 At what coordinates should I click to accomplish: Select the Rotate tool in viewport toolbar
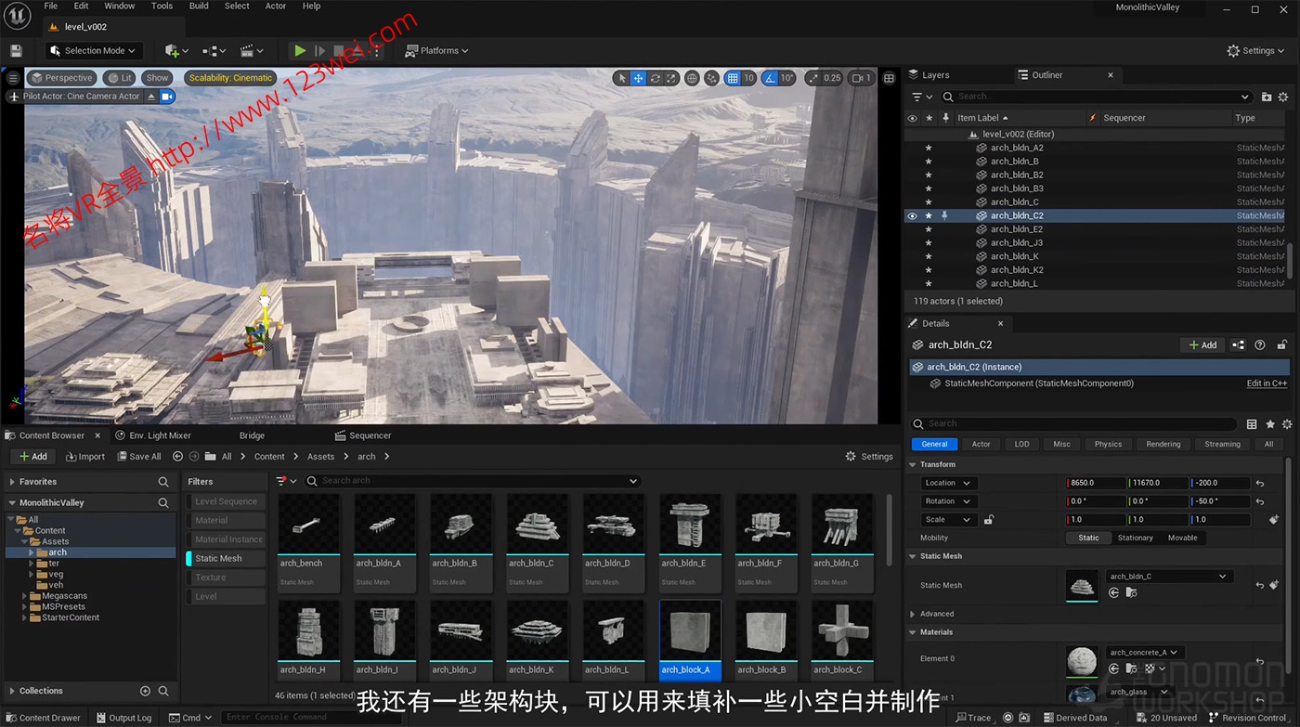[655, 78]
